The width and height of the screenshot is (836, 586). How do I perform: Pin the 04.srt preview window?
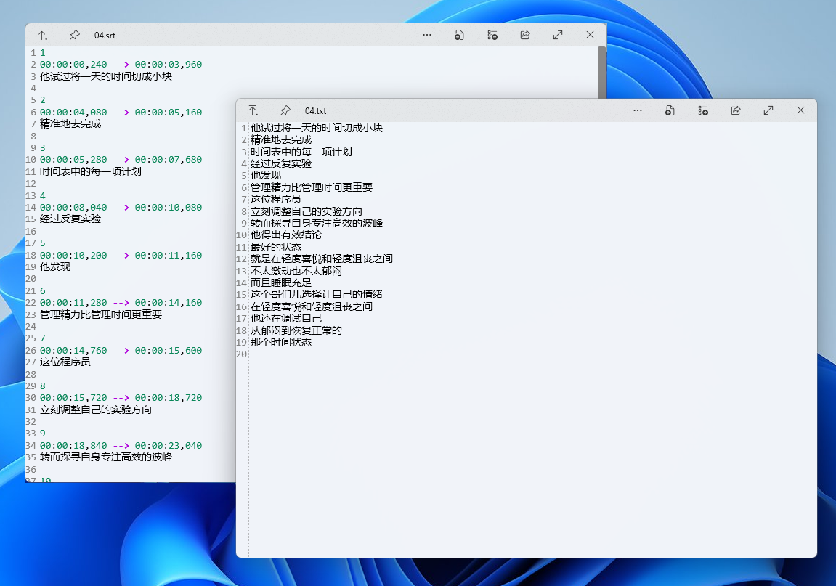pos(74,35)
